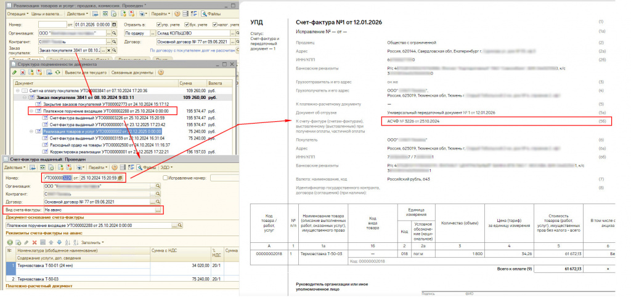The height and width of the screenshot is (297, 631).
Task: Click help icon in Структура подчиненности toolbar
Action: click(x=161, y=73)
